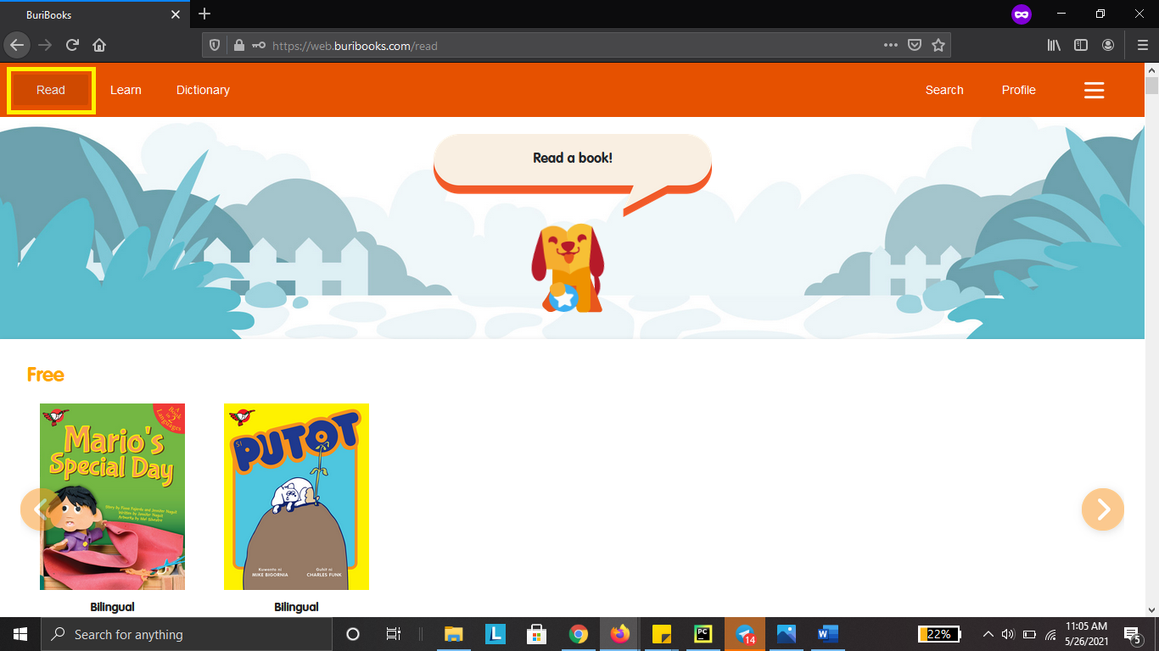The width and height of the screenshot is (1159, 651).
Task: Show previous books with the left carousel arrow
Action: [x=40, y=509]
